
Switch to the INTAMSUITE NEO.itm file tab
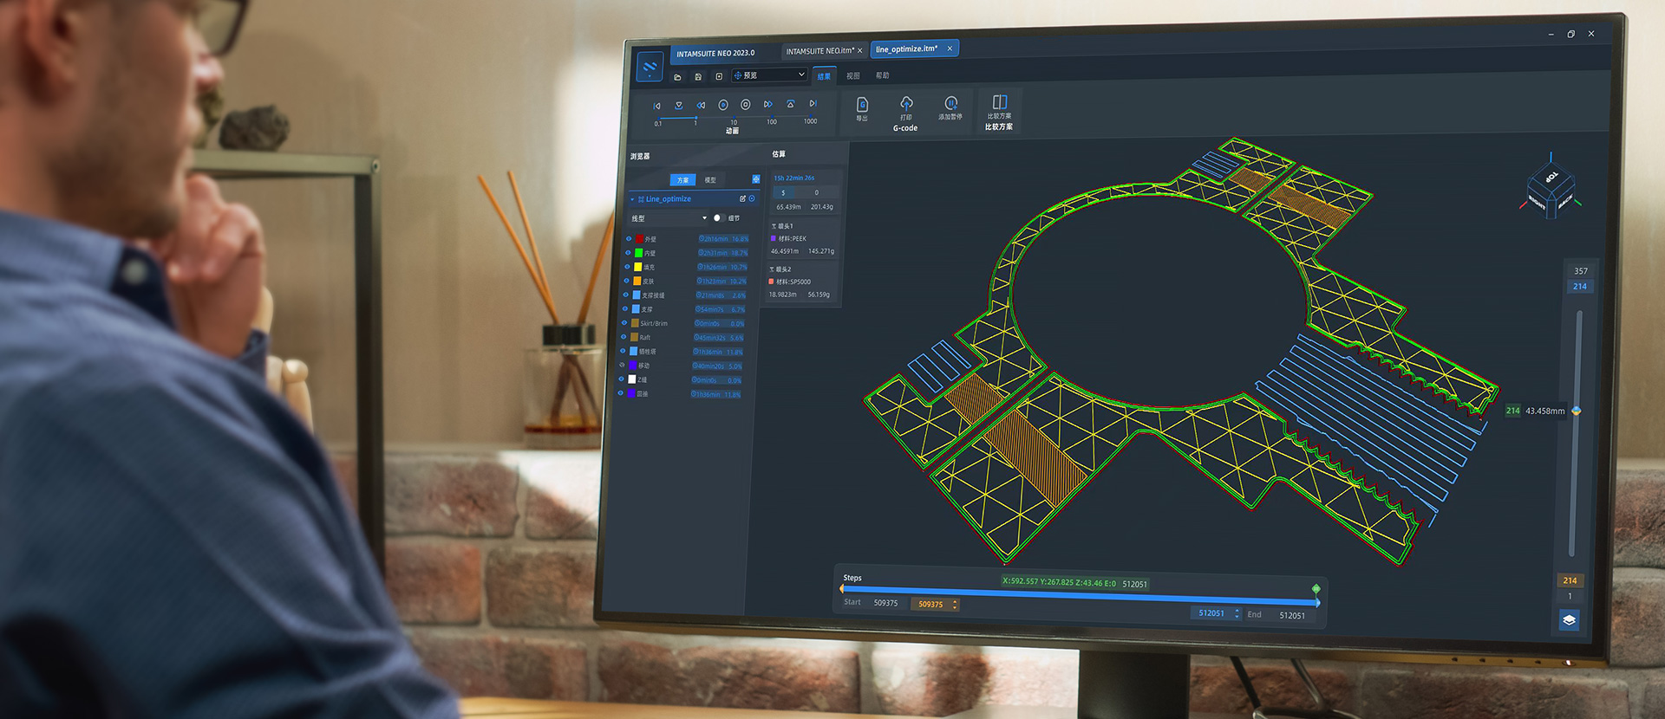point(819,51)
